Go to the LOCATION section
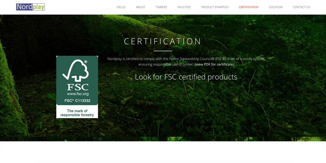This screenshot has height=163, width=326. (x=276, y=7)
